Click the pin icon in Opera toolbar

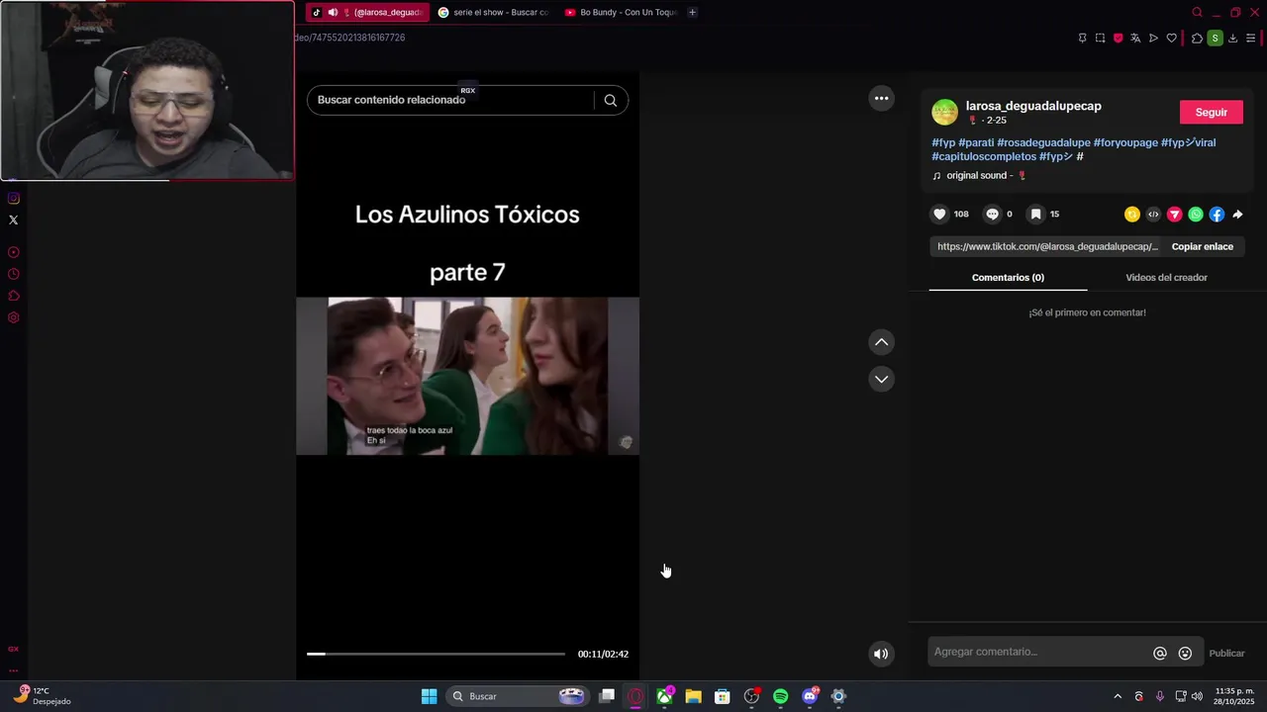1082,39
